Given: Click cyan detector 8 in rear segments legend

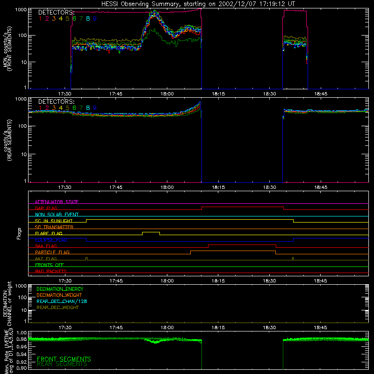Looking at the screenshot, I should (88, 108).
